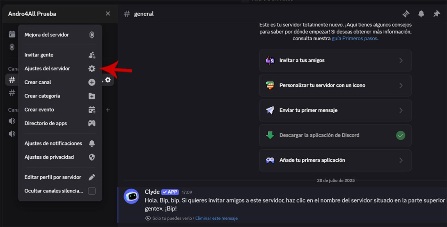Select Invitar gente menu item

(60, 55)
